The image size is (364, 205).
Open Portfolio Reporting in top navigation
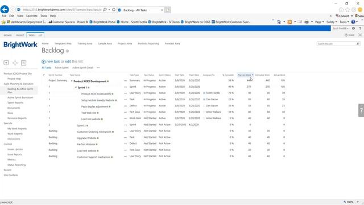pos(148,43)
